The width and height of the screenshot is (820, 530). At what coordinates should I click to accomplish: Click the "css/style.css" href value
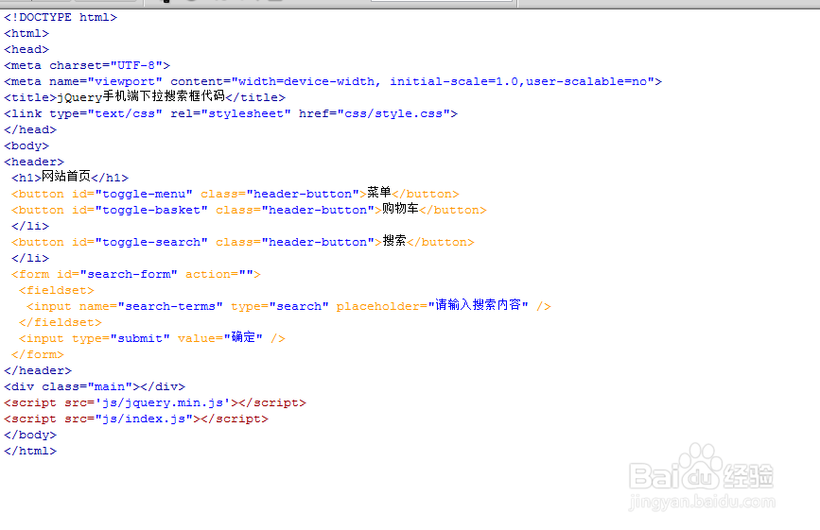pos(393,113)
